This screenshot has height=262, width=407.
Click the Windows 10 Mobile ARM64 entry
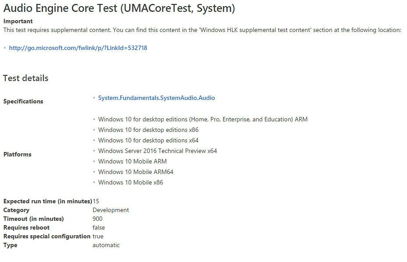pos(136,172)
